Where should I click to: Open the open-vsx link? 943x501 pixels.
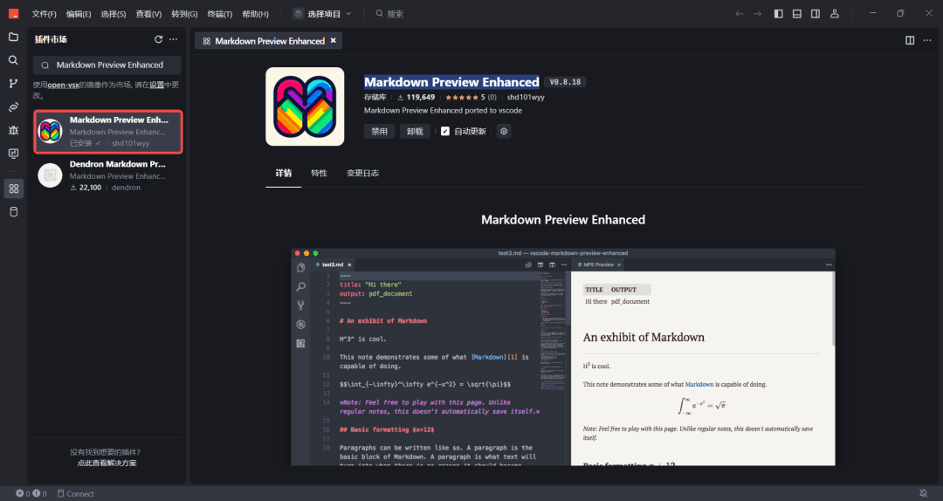tap(63, 86)
